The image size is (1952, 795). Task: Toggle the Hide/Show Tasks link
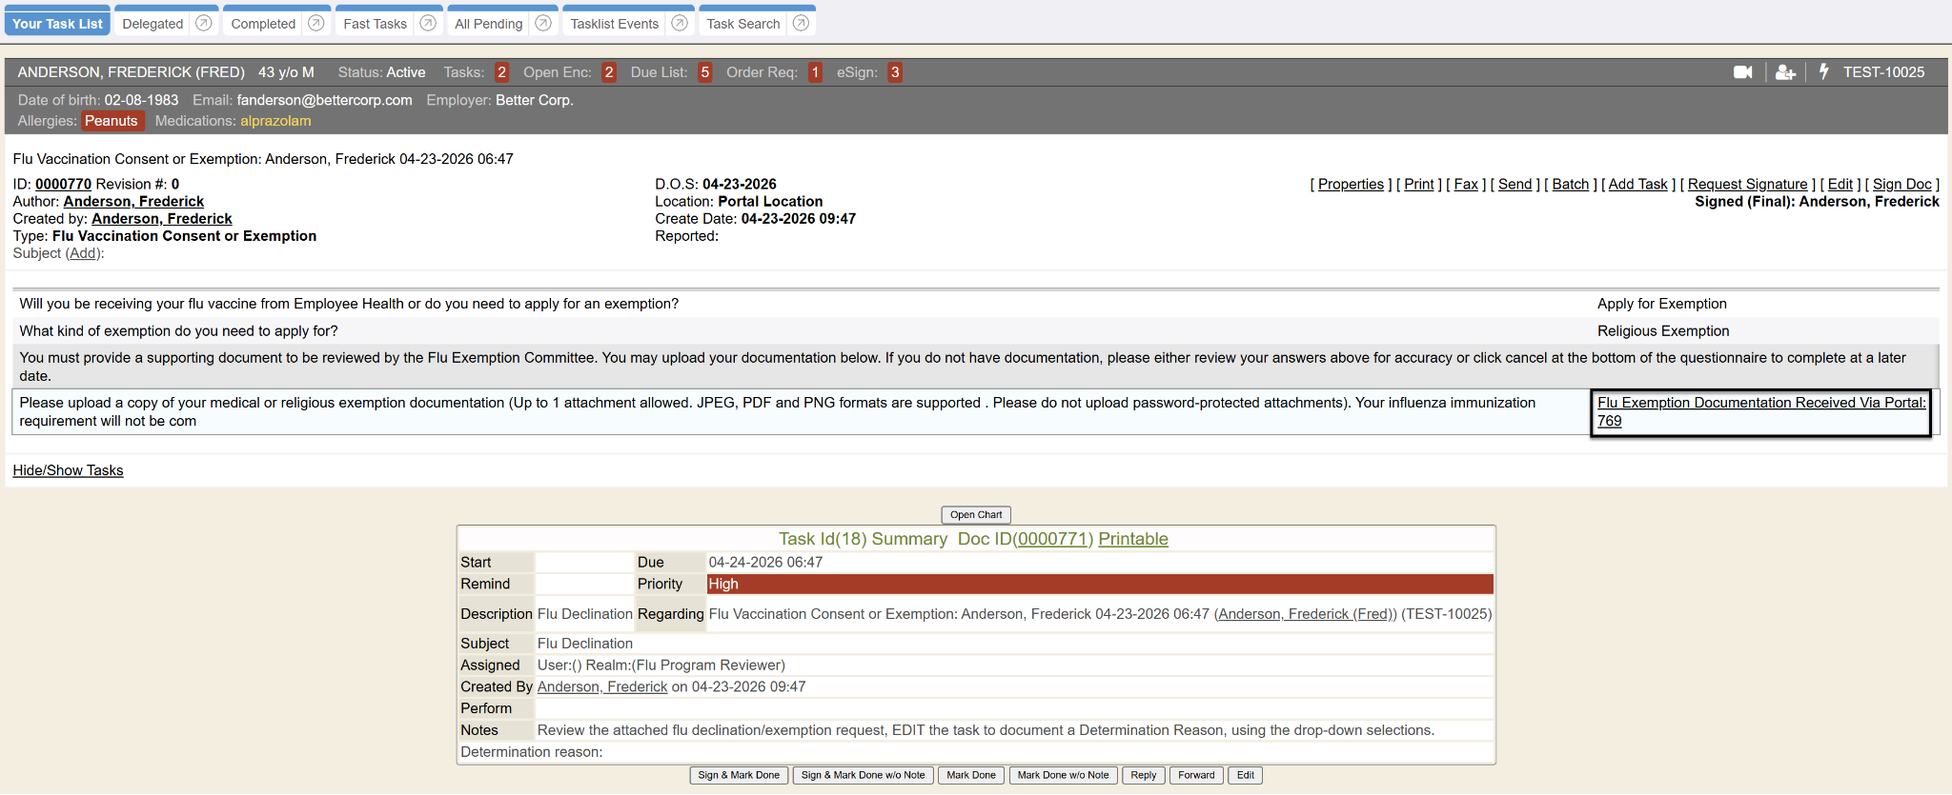pyautogui.click(x=68, y=470)
